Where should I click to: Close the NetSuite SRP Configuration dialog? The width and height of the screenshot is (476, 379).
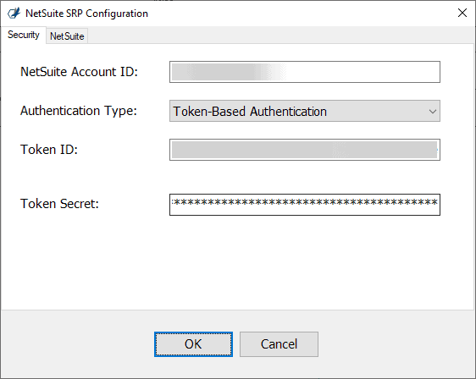click(x=462, y=13)
